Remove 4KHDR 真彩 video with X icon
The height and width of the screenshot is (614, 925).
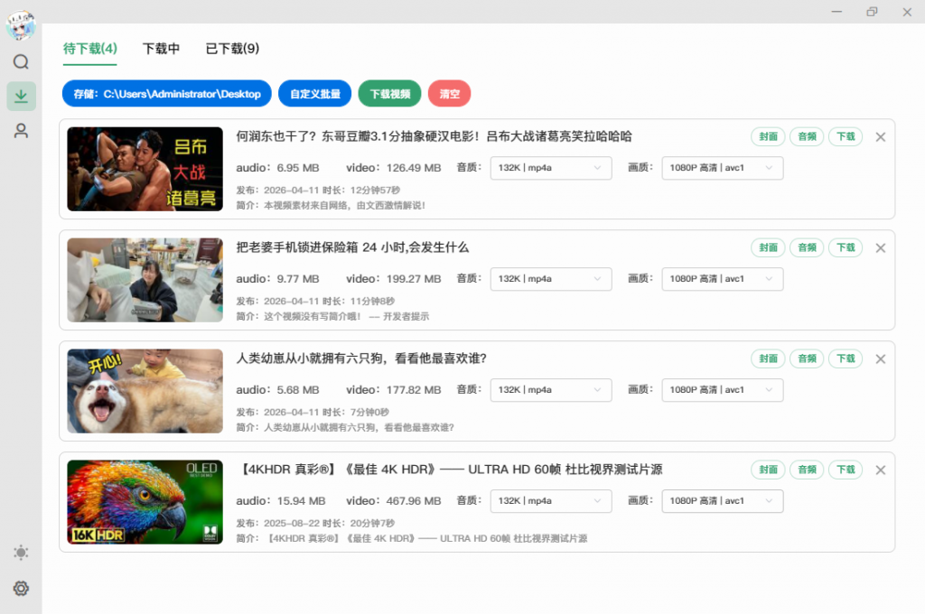click(881, 470)
